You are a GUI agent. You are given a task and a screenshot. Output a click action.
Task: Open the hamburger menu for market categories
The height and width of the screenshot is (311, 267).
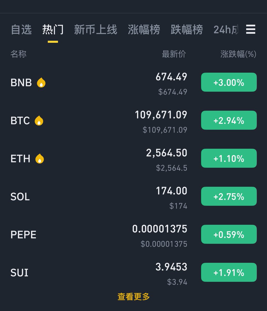click(x=251, y=29)
